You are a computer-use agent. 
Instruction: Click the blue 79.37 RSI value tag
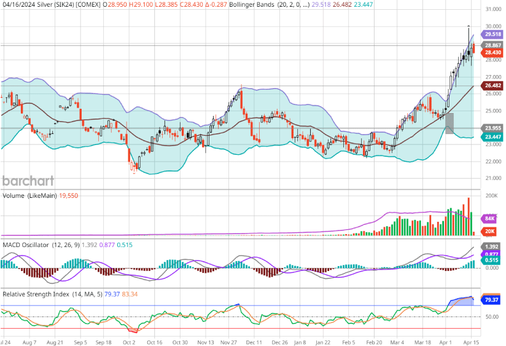click(x=491, y=300)
